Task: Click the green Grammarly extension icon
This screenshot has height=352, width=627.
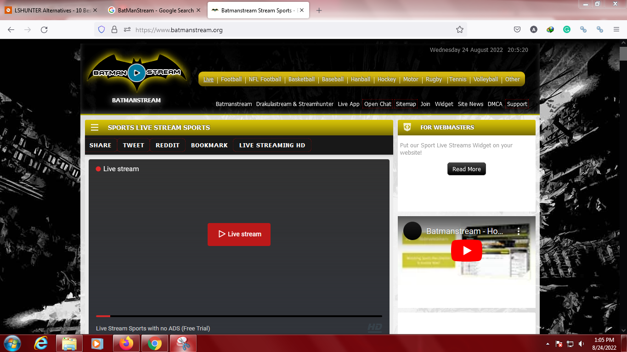Action: click(567, 29)
